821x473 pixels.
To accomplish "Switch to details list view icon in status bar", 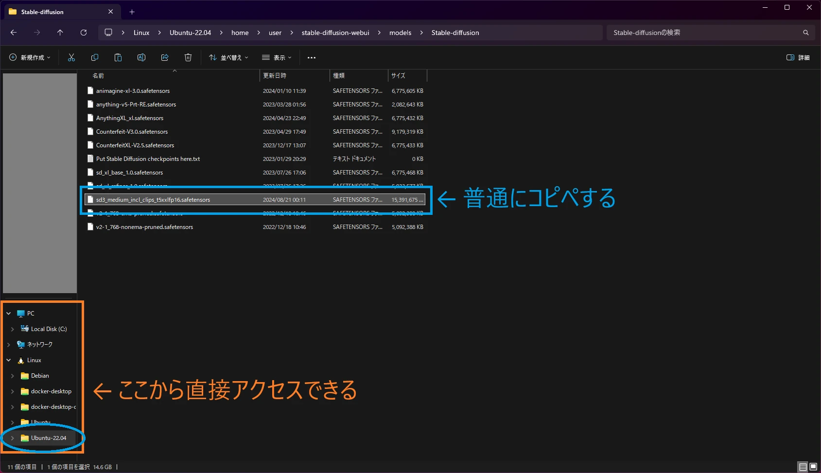I will tap(803, 467).
